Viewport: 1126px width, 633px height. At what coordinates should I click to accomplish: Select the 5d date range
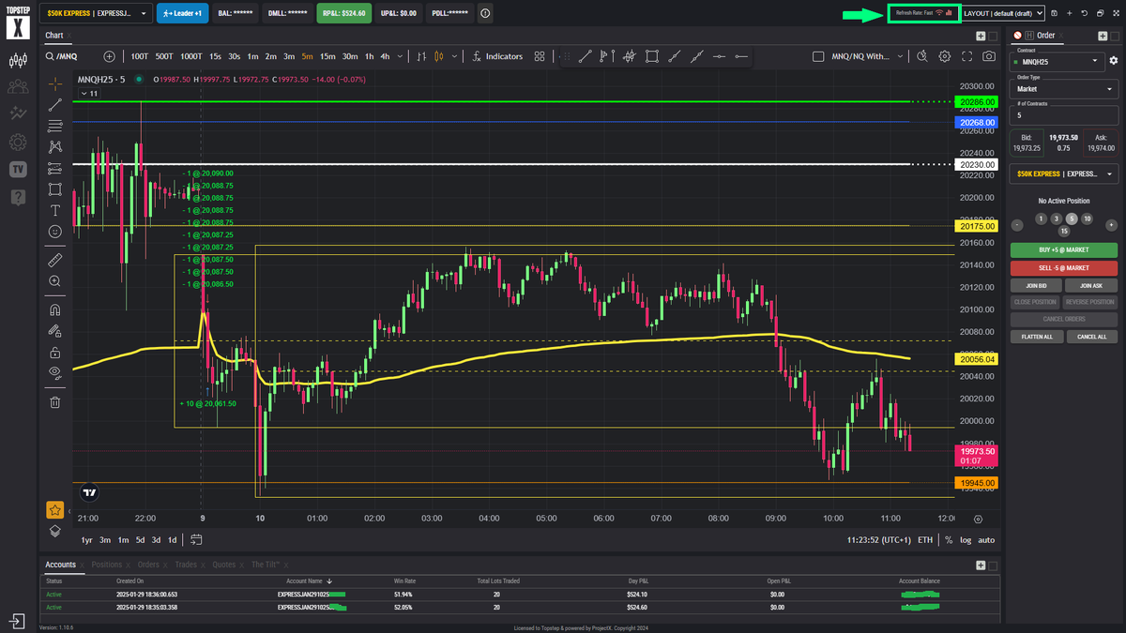pyautogui.click(x=139, y=540)
